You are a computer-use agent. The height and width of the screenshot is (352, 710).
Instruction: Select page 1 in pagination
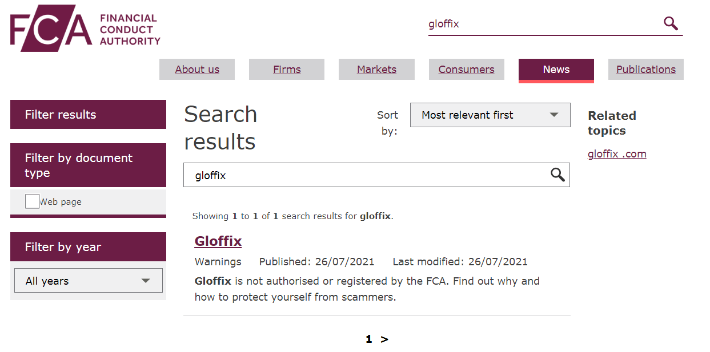point(368,339)
